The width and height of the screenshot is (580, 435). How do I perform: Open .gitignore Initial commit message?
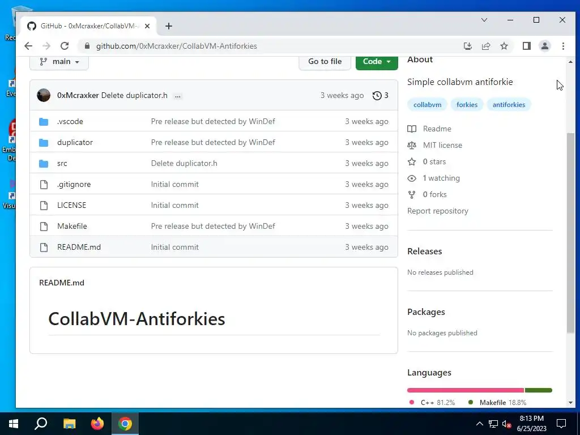(174, 184)
